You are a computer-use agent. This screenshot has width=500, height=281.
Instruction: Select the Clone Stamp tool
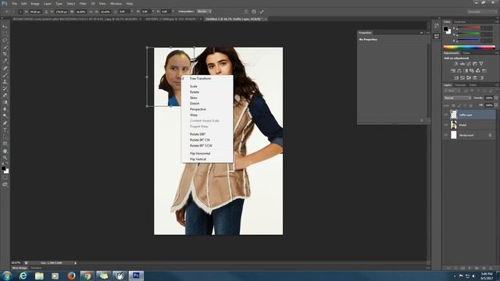click(x=5, y=81)
